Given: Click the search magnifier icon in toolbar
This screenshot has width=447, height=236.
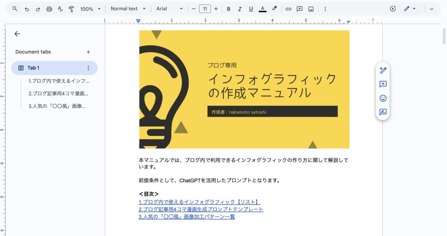Looking at the screenshot, I should point(15,9).
